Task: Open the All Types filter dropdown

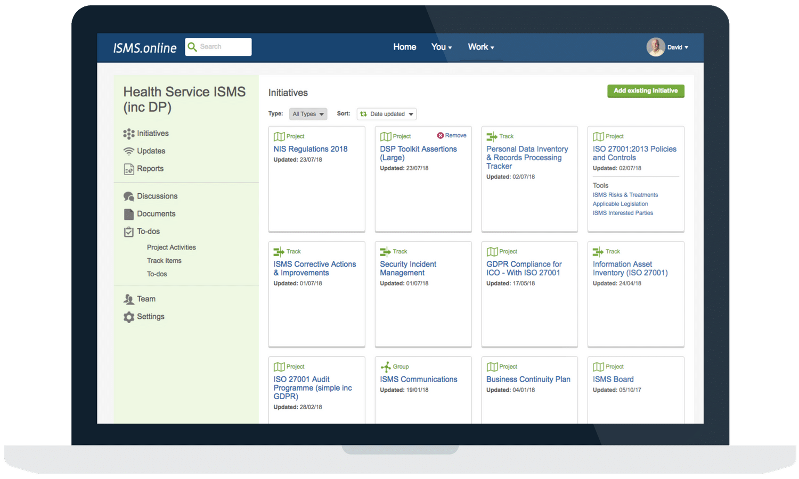Action: (x=308, y=114)
